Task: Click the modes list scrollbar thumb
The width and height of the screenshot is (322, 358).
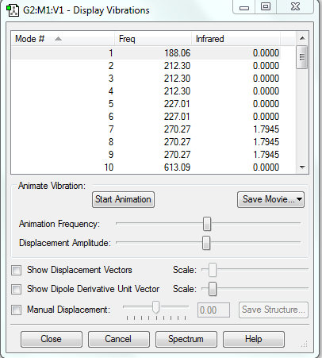Action: tap(302, 57)
